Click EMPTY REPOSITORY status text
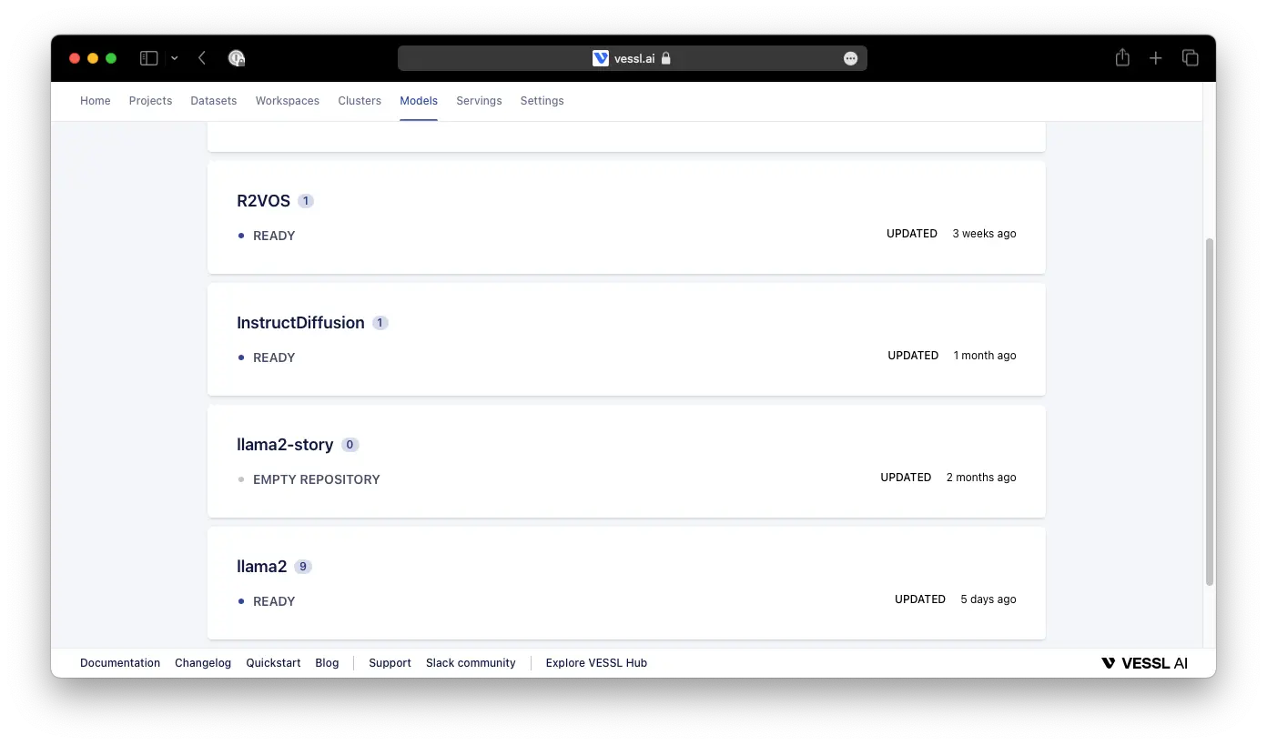Viewport: 1267px width, 745px height. click(x=317, y=479)
